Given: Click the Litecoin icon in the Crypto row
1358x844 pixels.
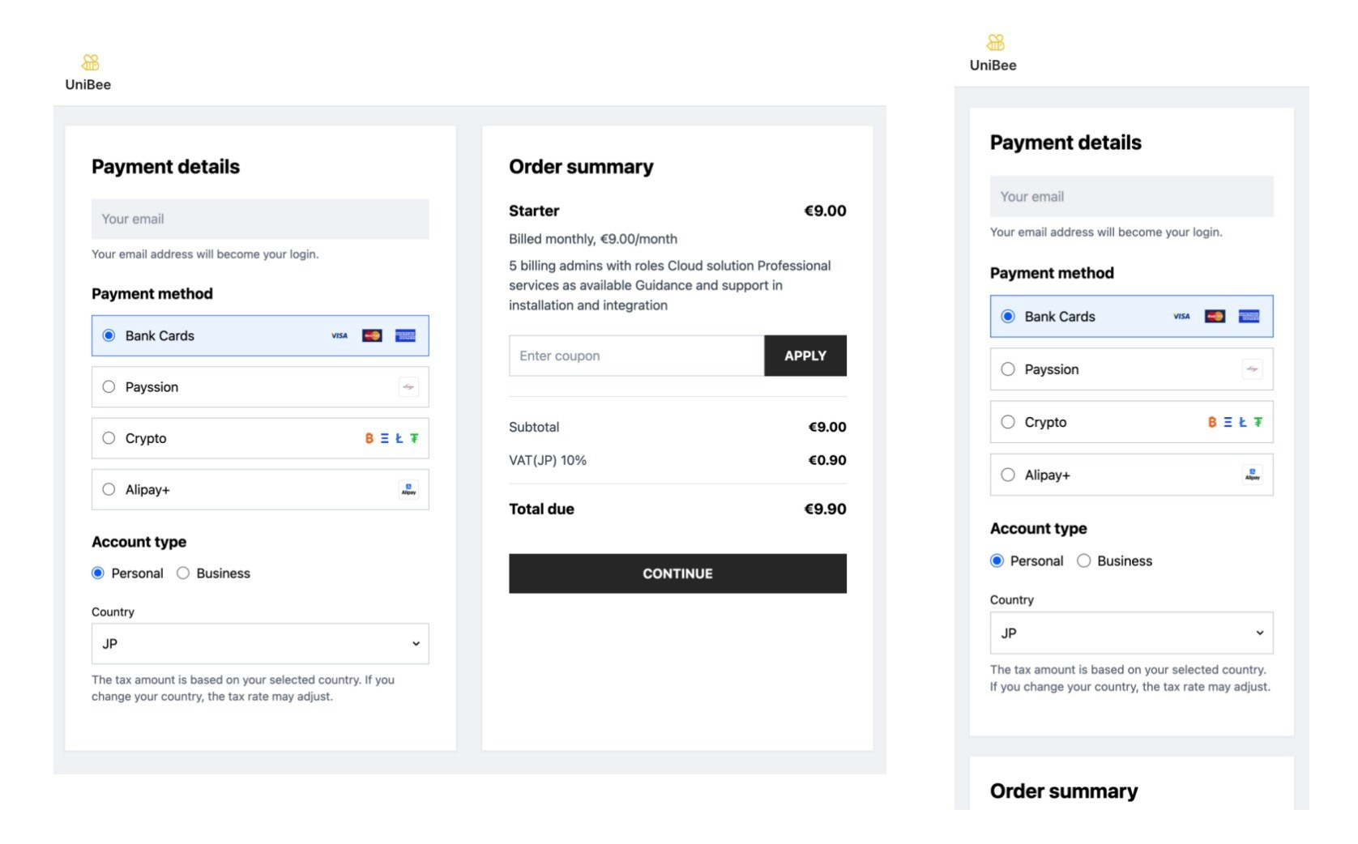Looking at the screenshot, I should tap(399, 438).
